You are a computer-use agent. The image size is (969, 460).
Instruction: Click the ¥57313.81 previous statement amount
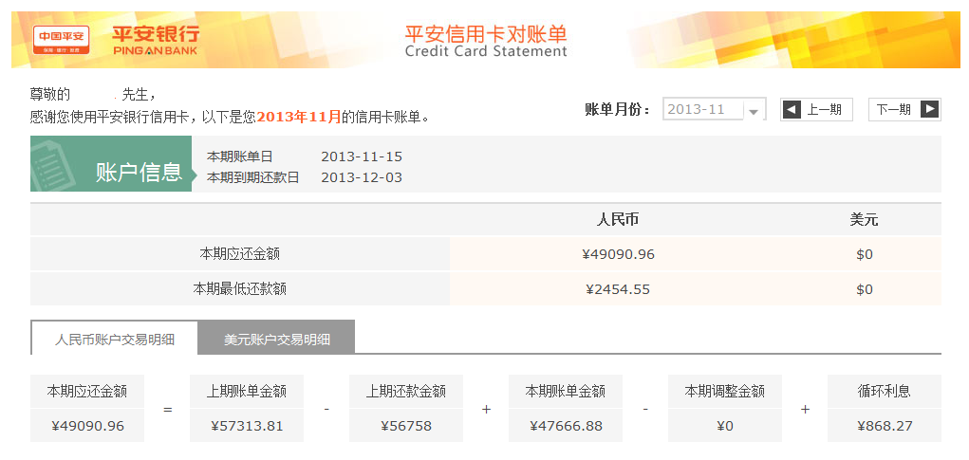pos(247,426)
